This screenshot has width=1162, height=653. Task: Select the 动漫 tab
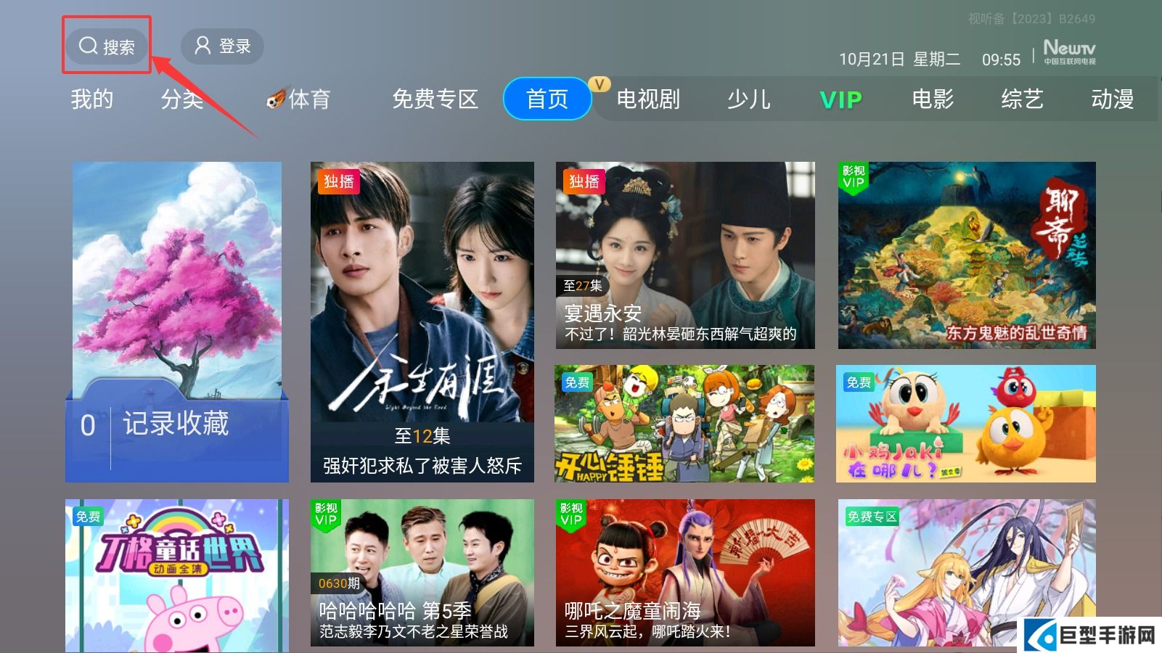point(1112,99)
